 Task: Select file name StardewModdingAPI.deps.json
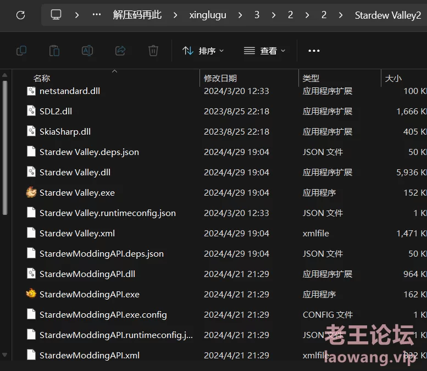point(102,253)
